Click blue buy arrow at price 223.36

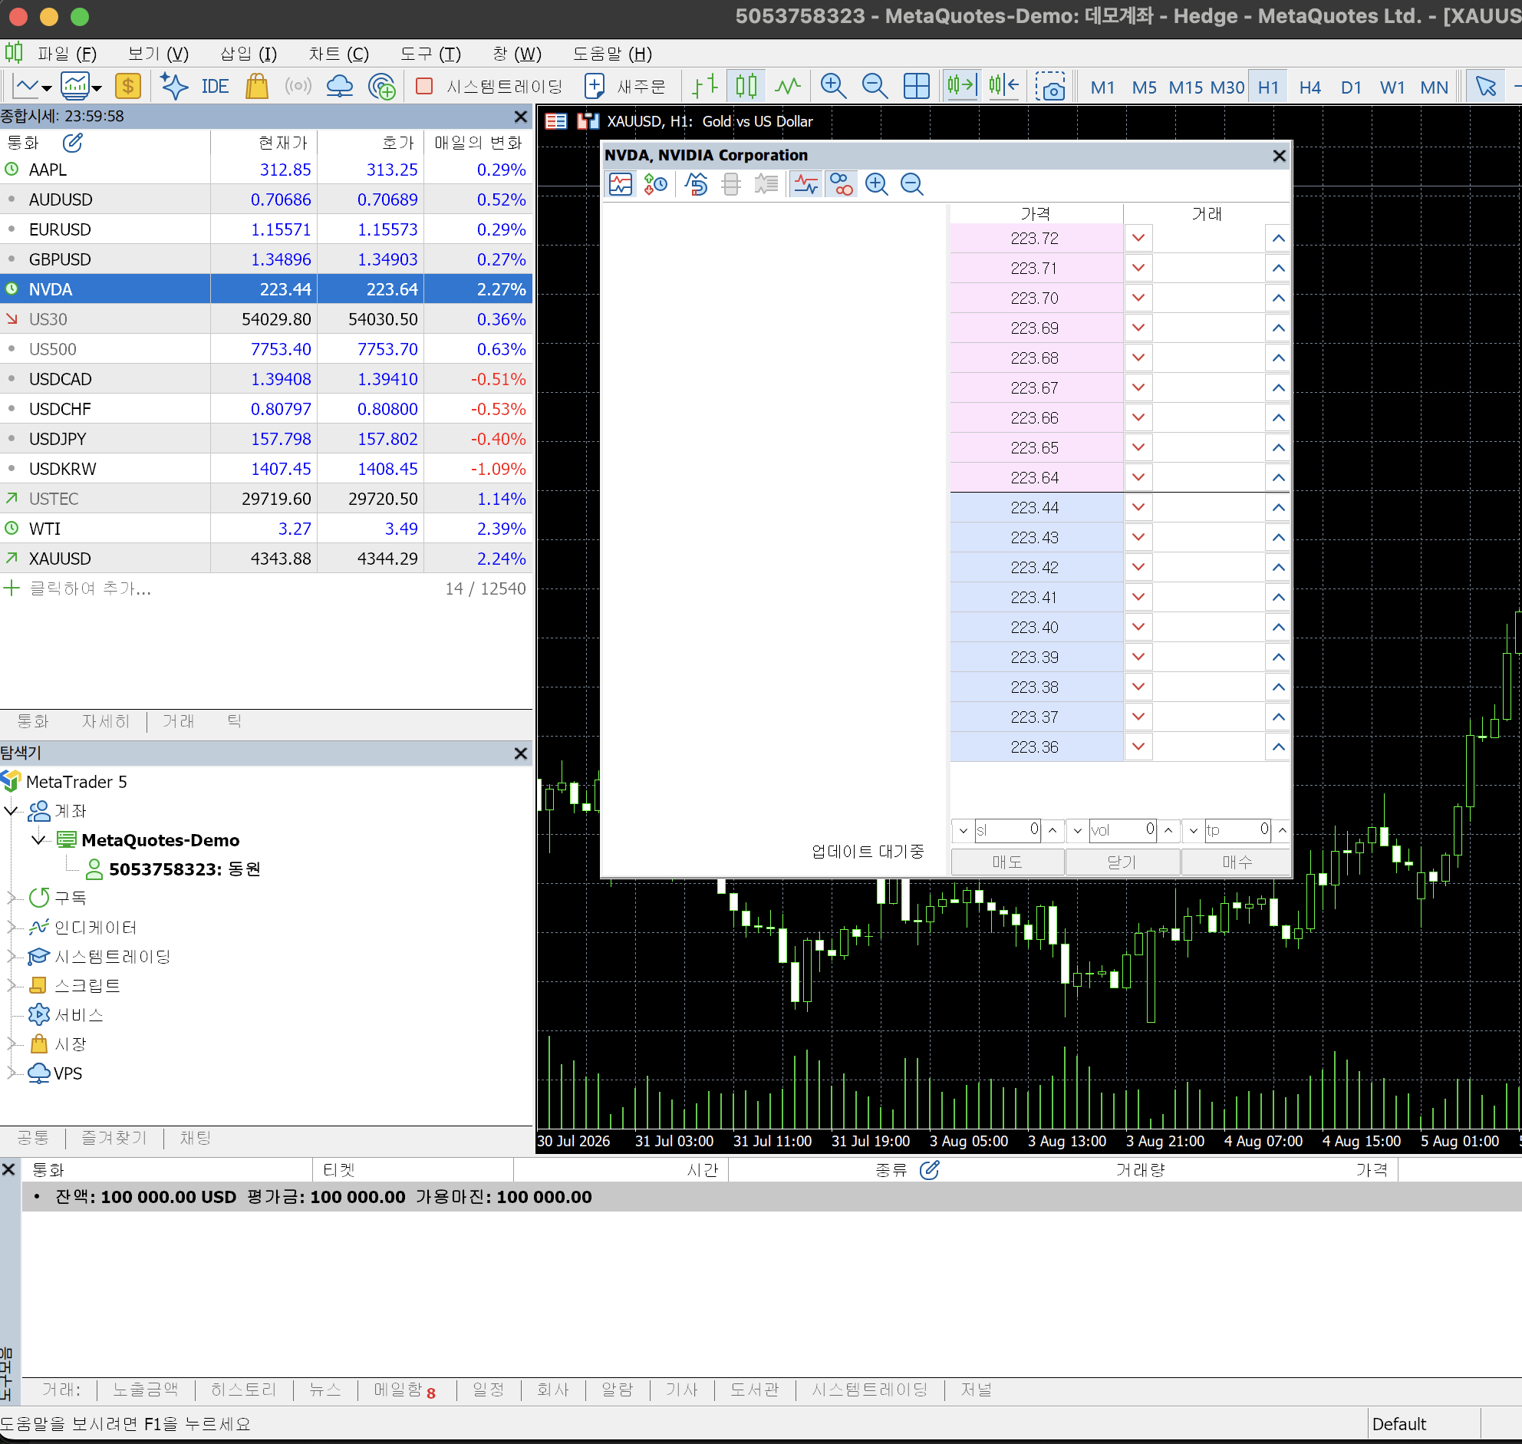point(1278,747)
